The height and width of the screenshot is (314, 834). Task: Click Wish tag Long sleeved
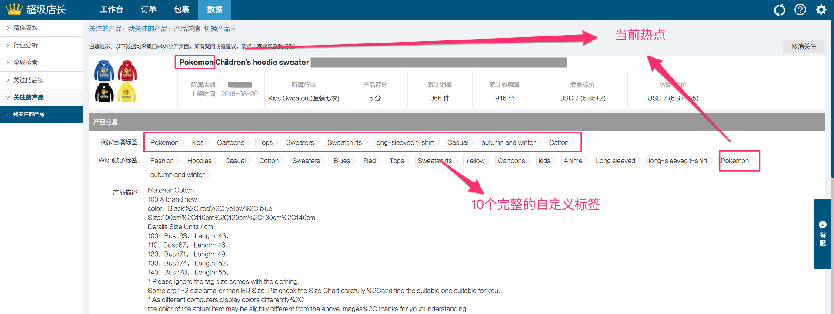coord(616,161)
